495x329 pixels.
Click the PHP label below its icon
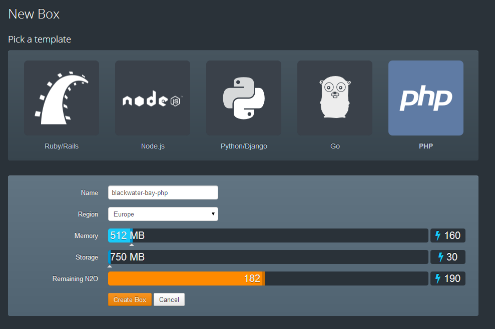(x=425, y=146)
